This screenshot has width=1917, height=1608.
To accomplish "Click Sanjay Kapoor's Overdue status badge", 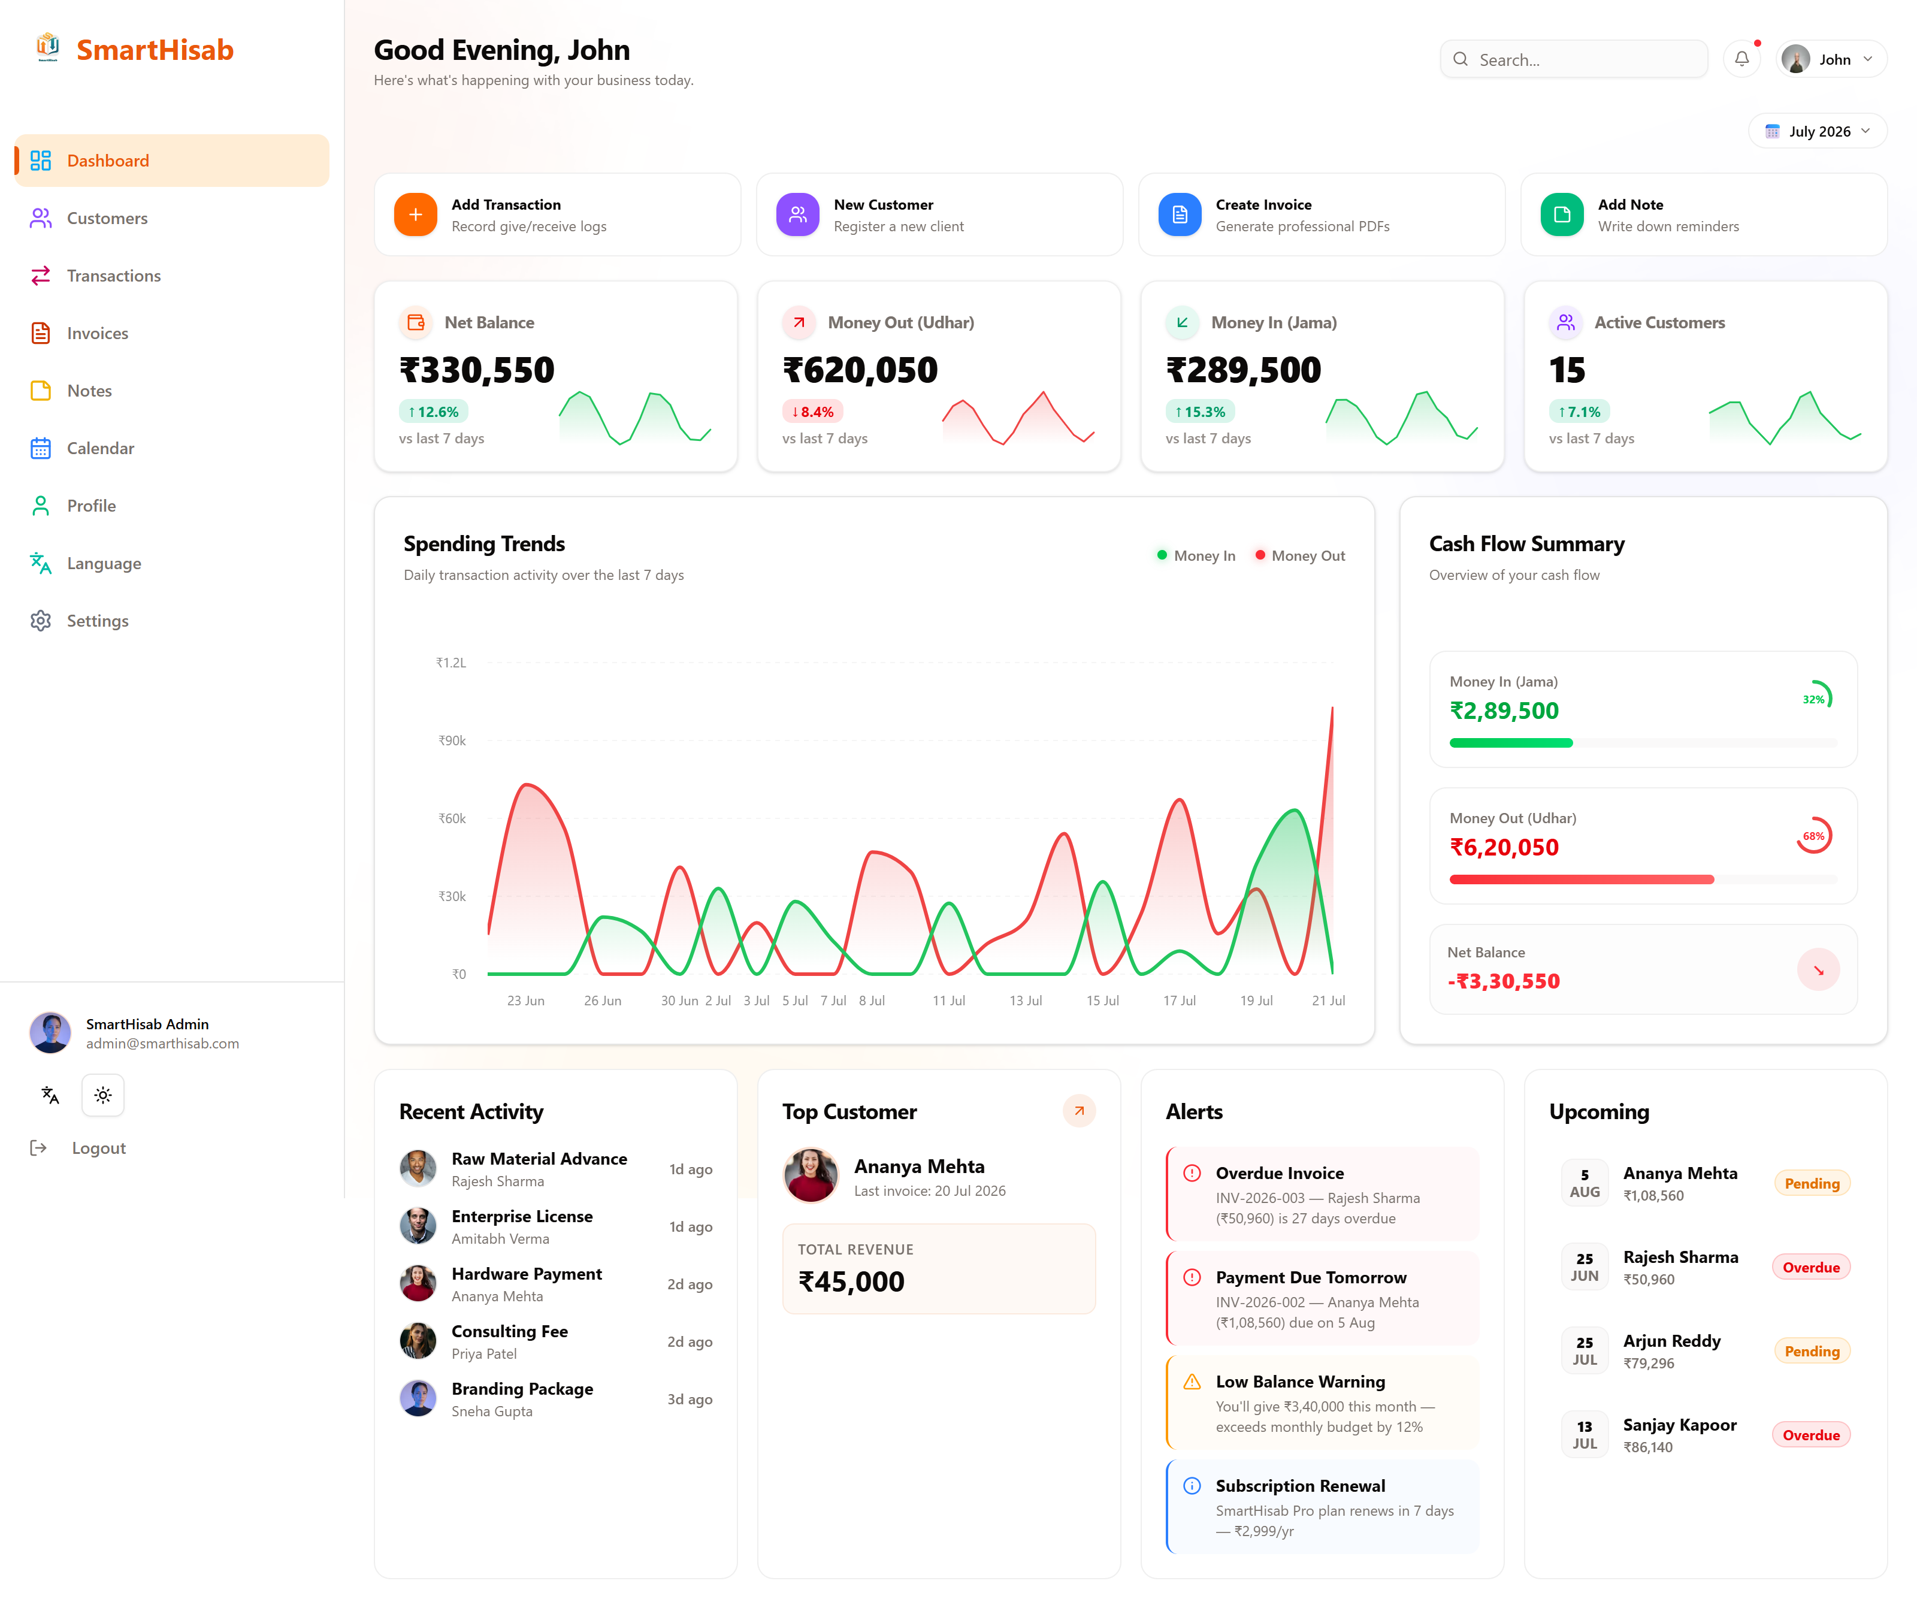I will [1811, 1435].
